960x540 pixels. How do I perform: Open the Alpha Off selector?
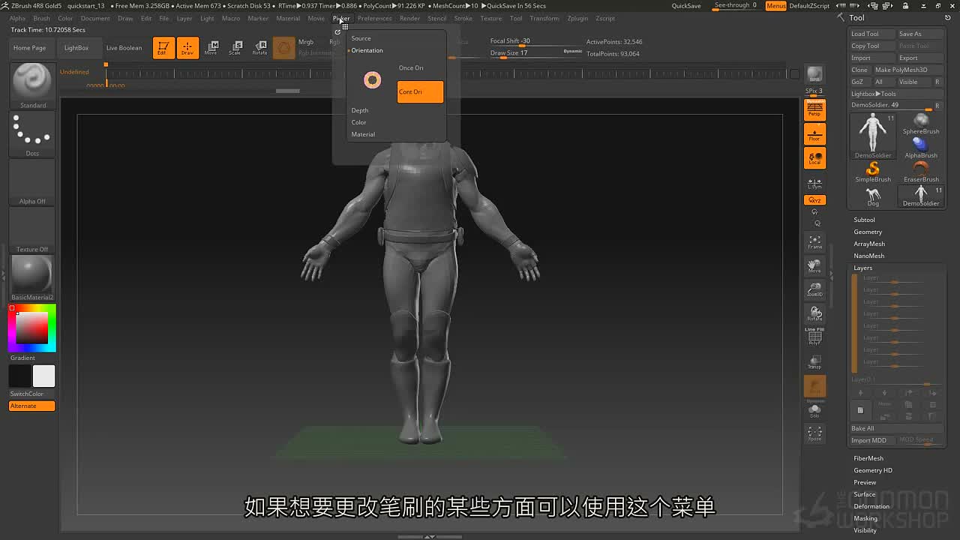click(32, 182)
